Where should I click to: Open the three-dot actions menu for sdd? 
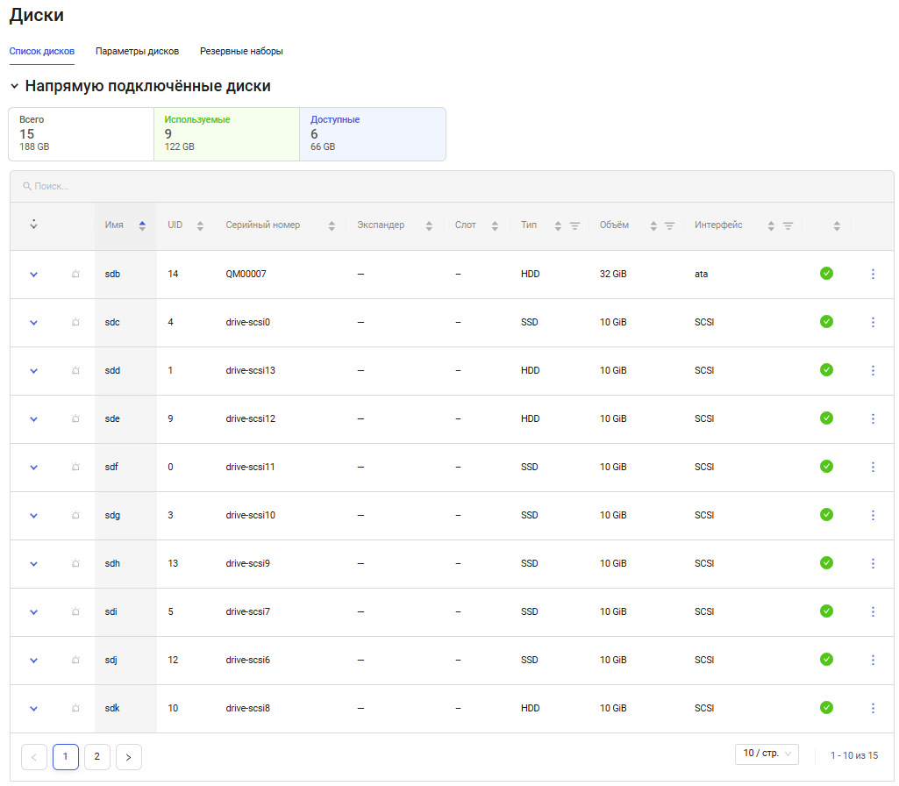pyautogui.click(x=873, y=370)
